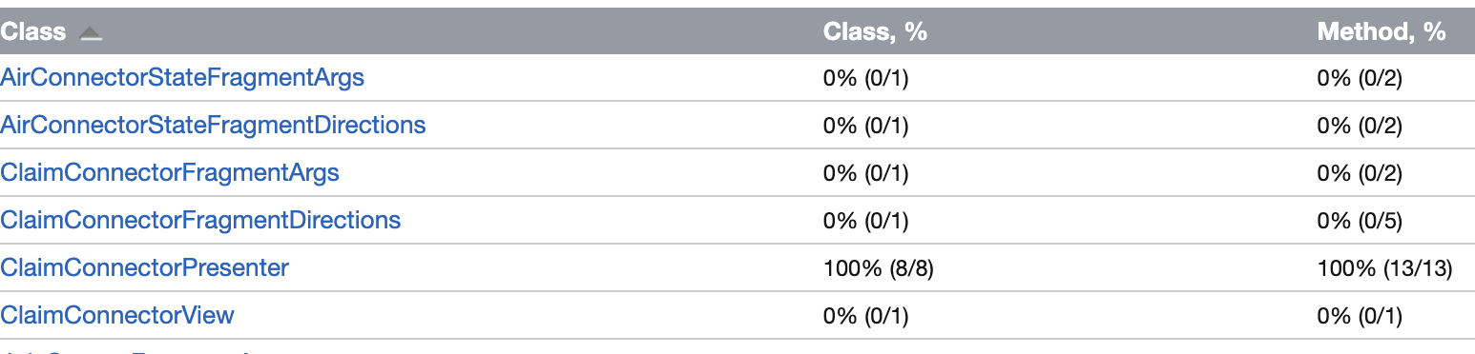Click method coverage cell of ClaimConnectorFragmentArgs row

tap(1360, 173)
